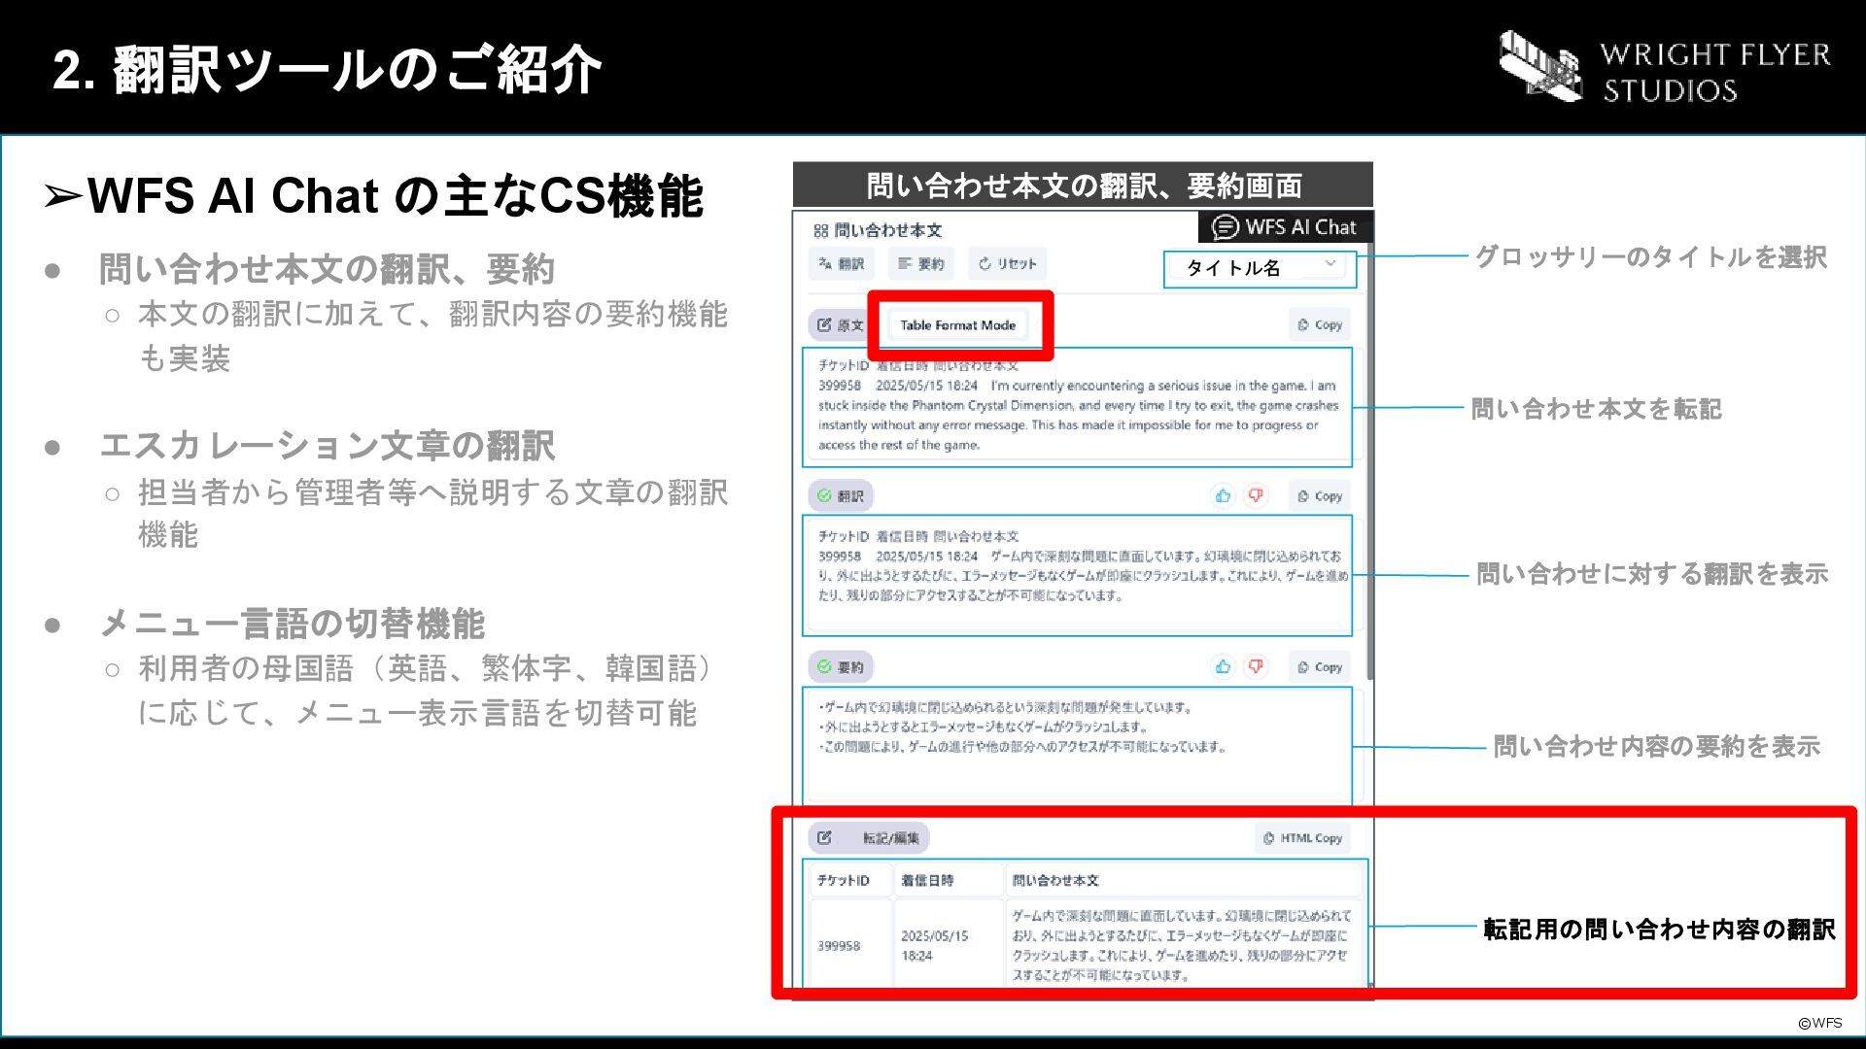Click bullet メニュー言語の切替機能
The image size is (1866, 1049).
click(292, 624)
